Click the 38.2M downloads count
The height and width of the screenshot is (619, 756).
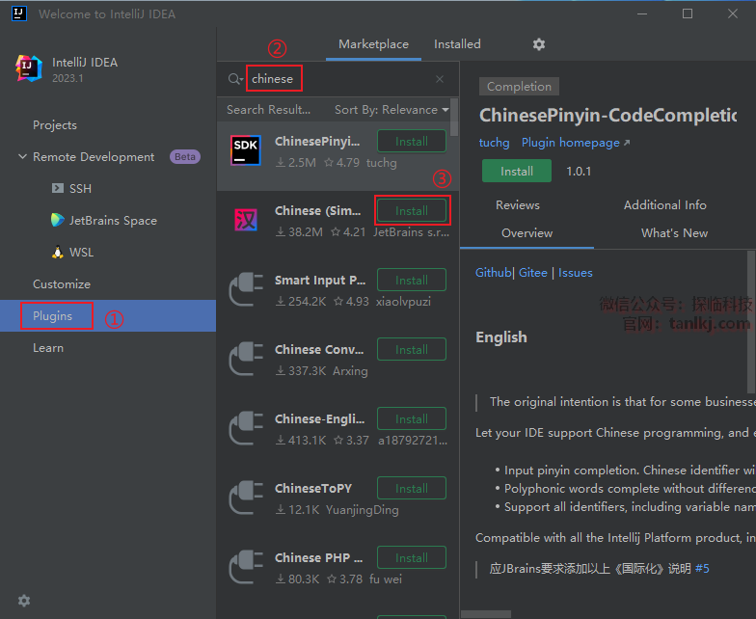pyautogui.click(x=305, y=232)
